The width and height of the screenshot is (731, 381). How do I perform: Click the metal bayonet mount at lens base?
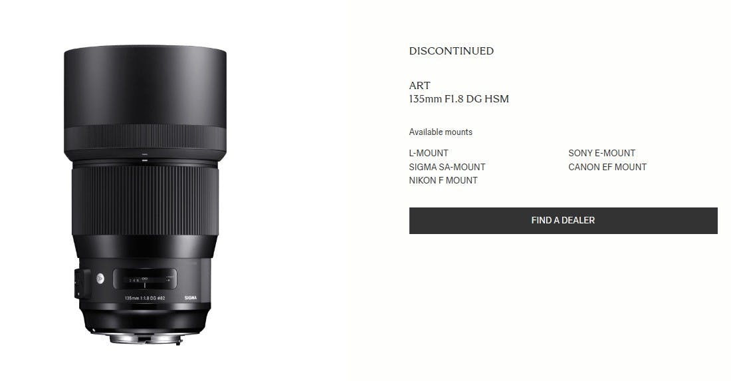pyautogui.click(x=146, y=338)
